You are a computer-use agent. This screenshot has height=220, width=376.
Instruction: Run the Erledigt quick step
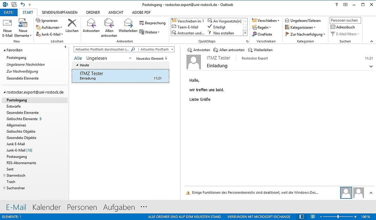pyautogui.click(x=217, y=27)
